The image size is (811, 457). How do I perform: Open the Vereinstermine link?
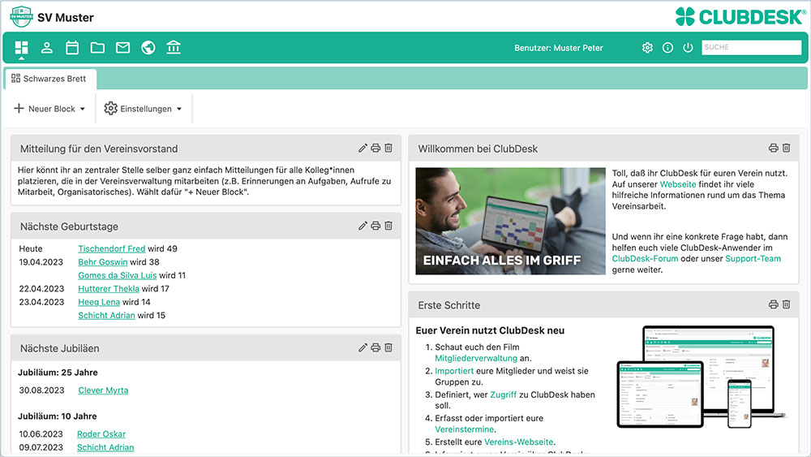(x=465, y=429)
